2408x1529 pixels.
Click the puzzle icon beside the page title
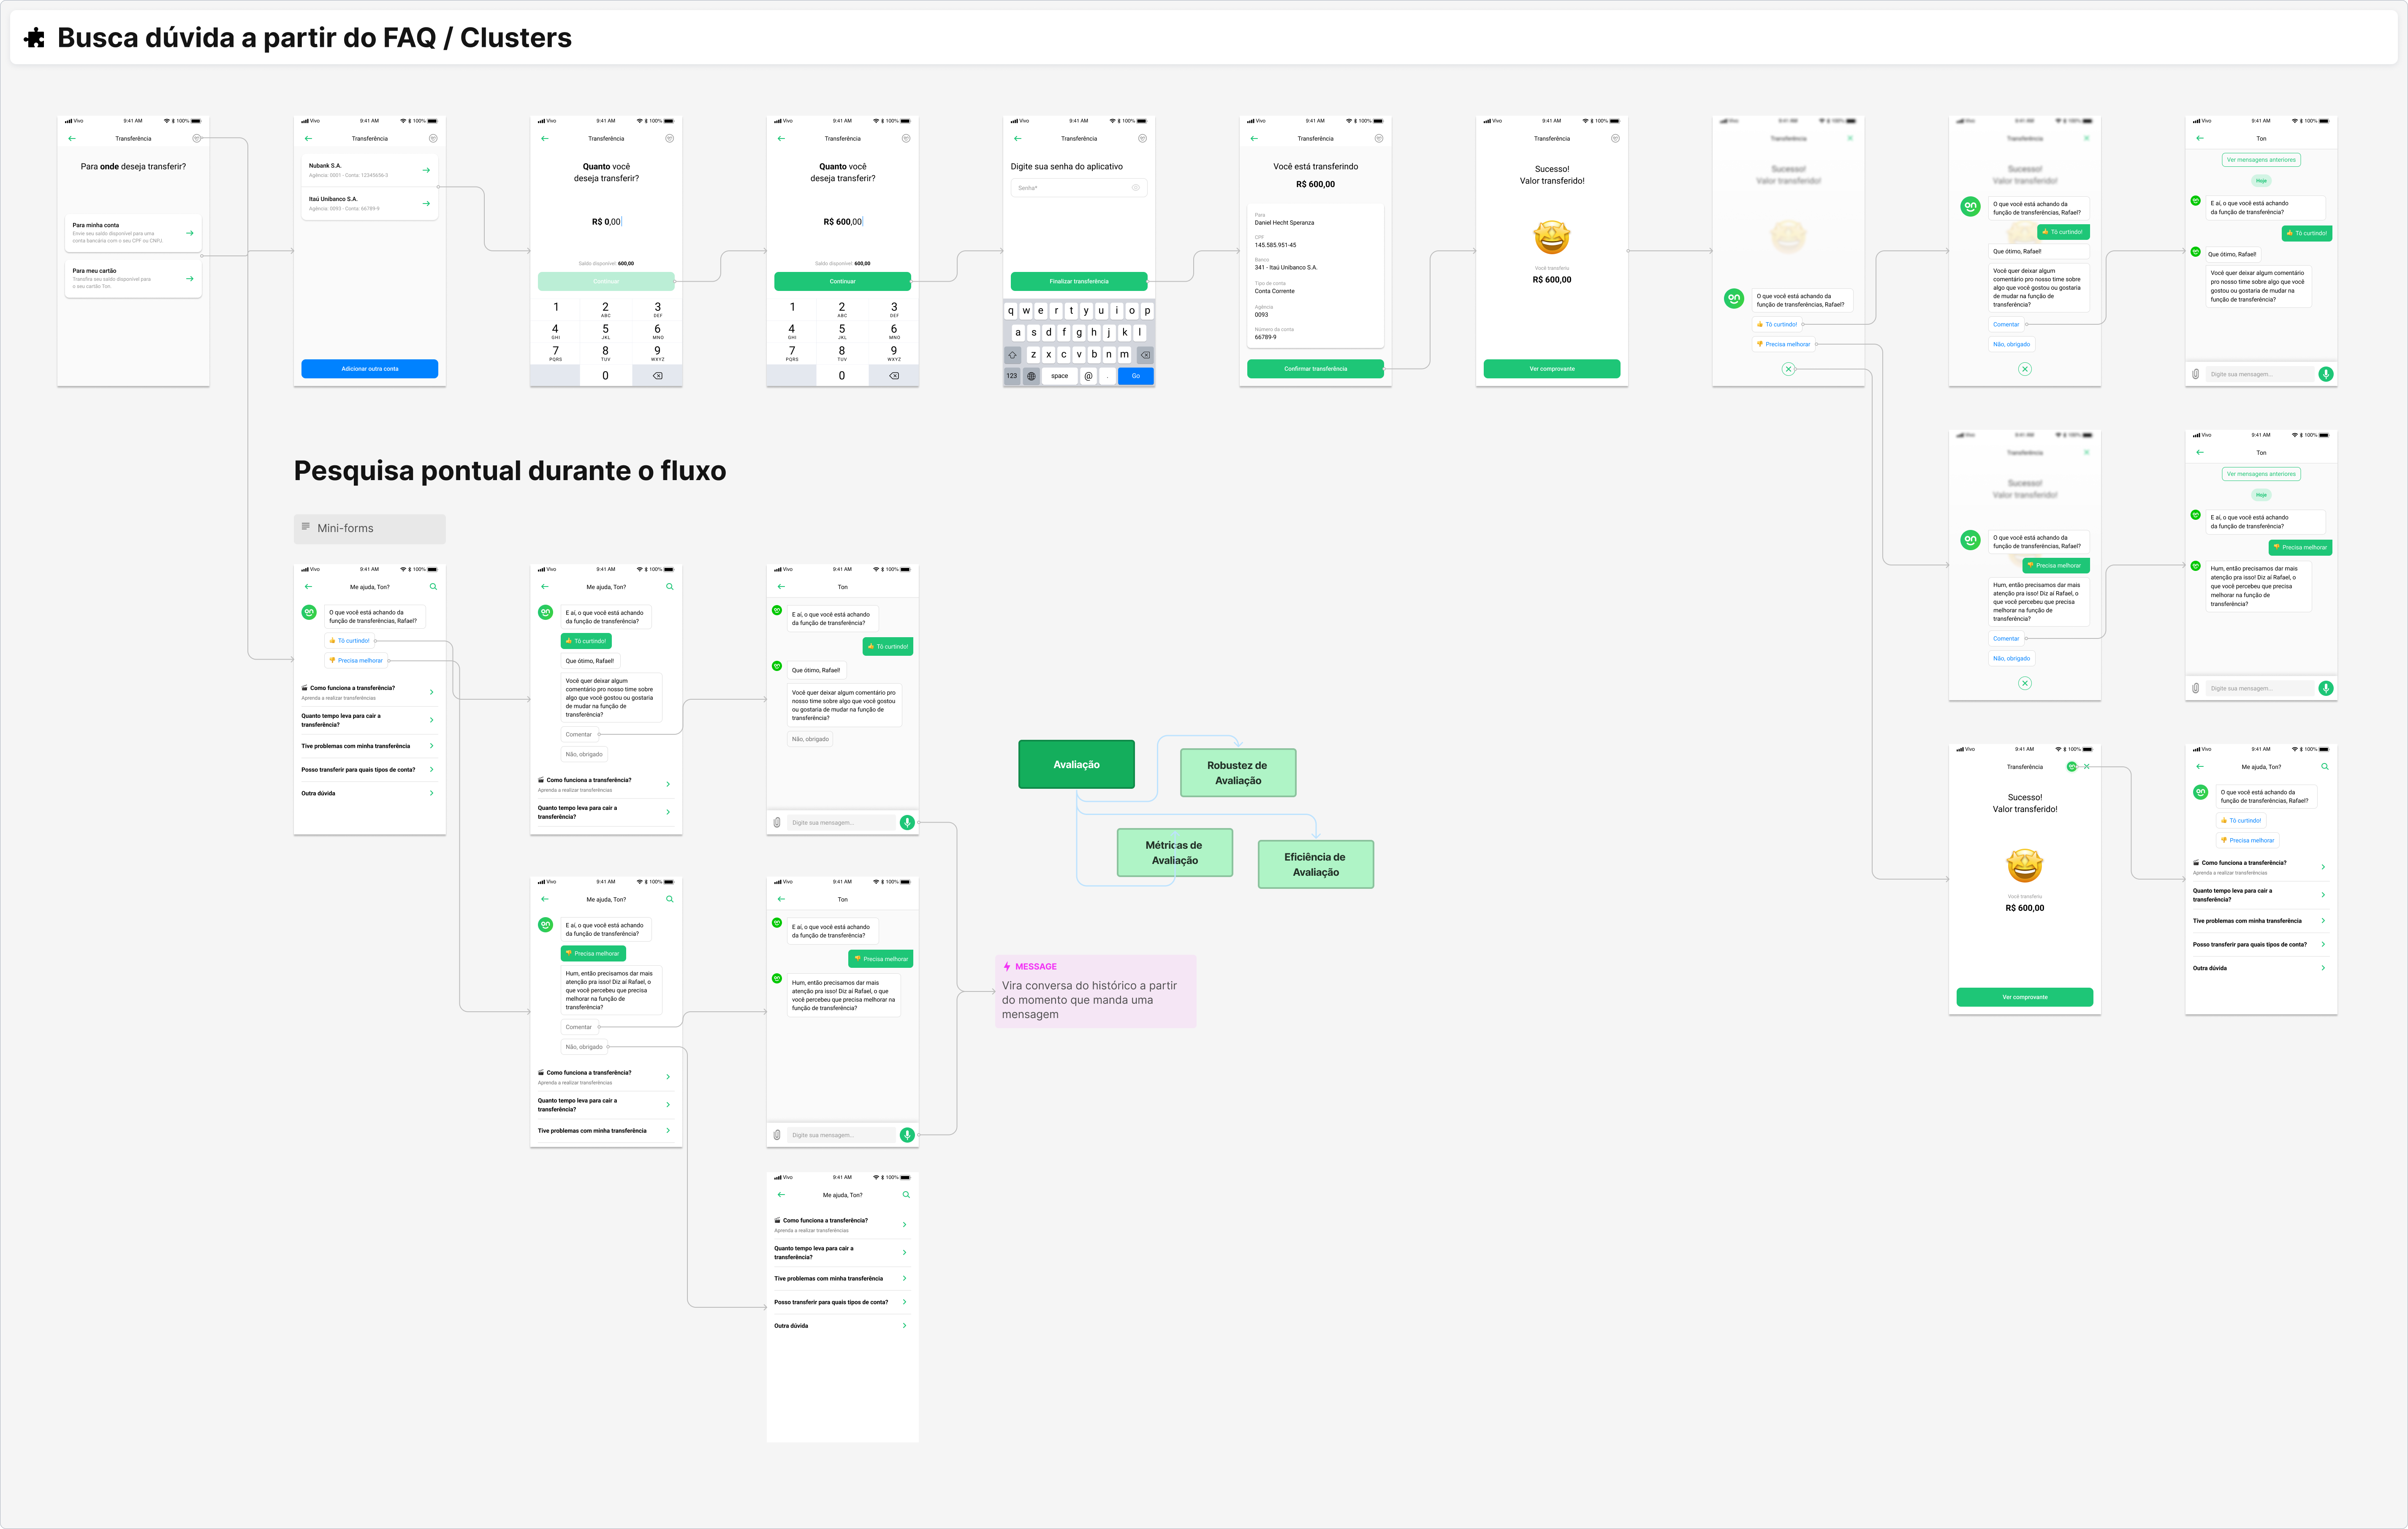pos(35,38)
